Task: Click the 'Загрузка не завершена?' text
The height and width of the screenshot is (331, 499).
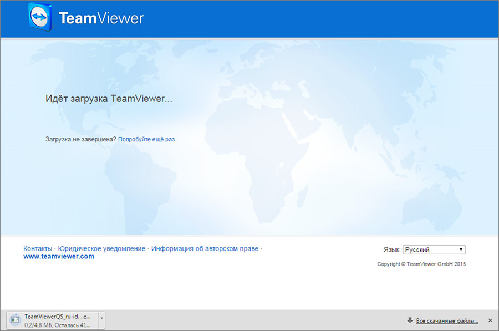Action: 81,139
